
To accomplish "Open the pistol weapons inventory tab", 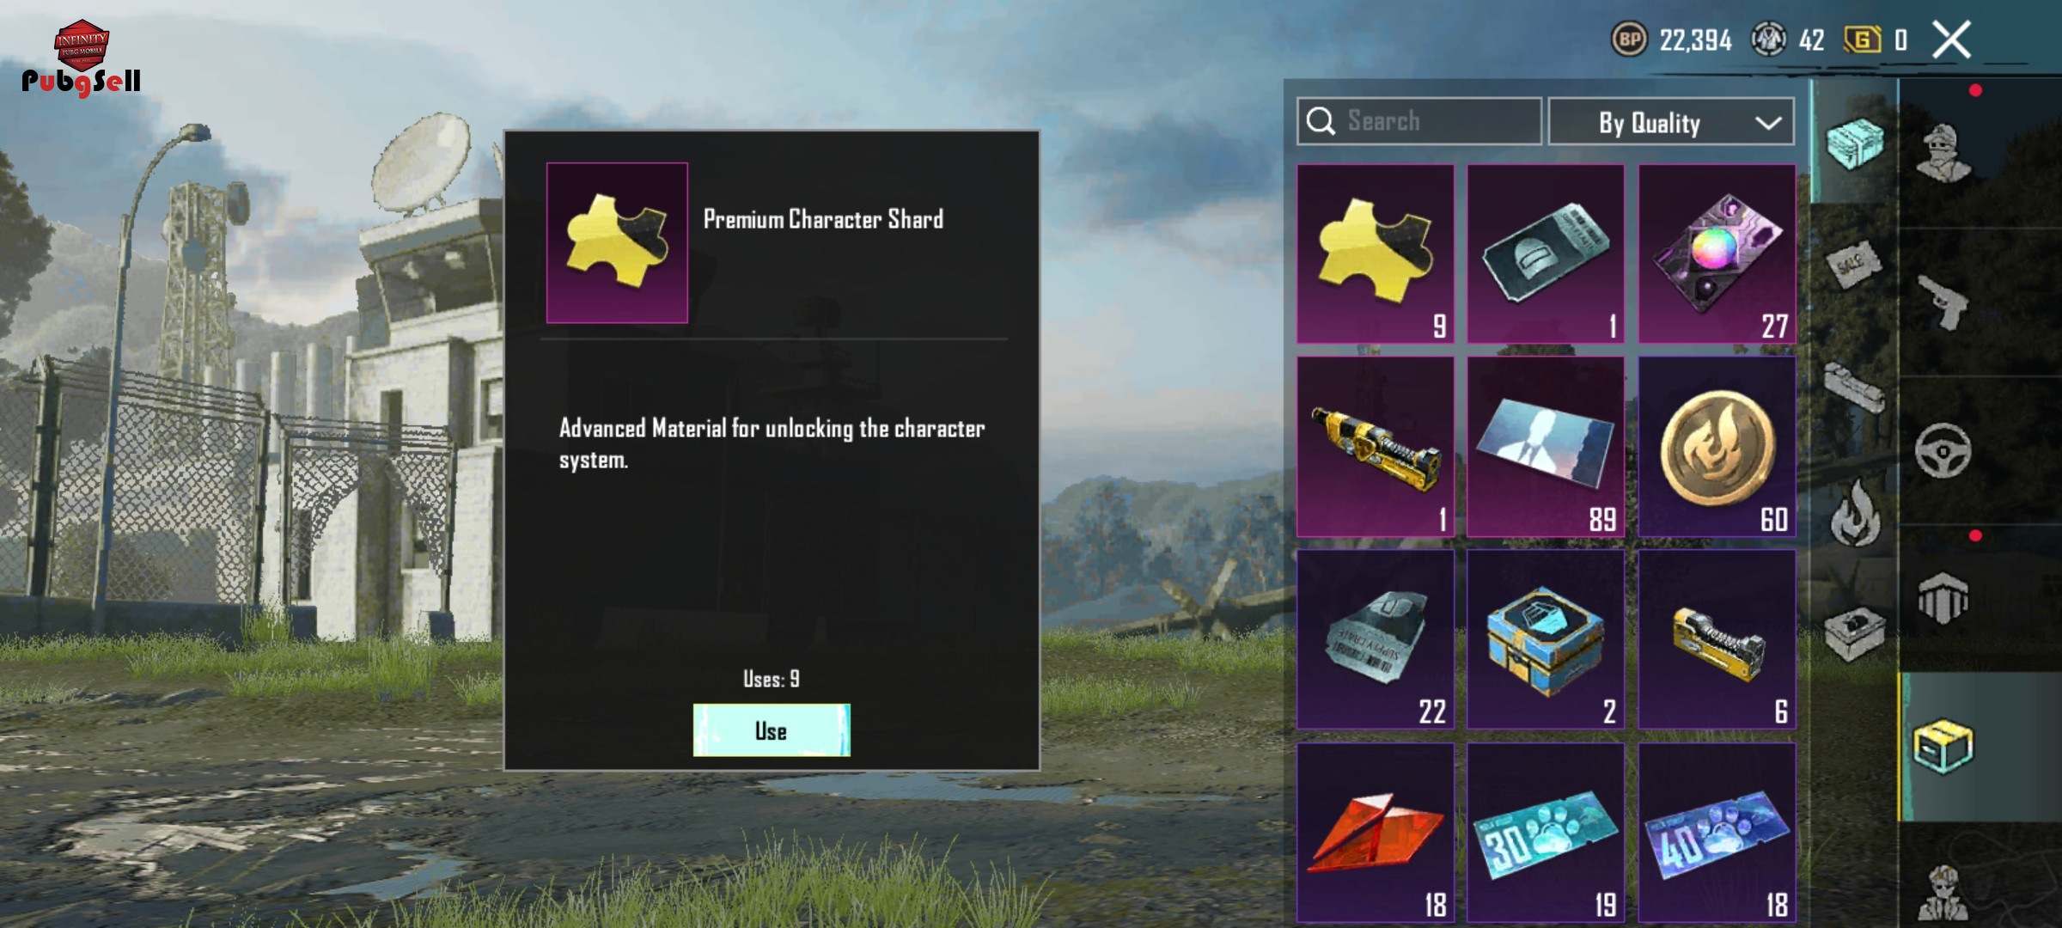I will point(1943,302).
